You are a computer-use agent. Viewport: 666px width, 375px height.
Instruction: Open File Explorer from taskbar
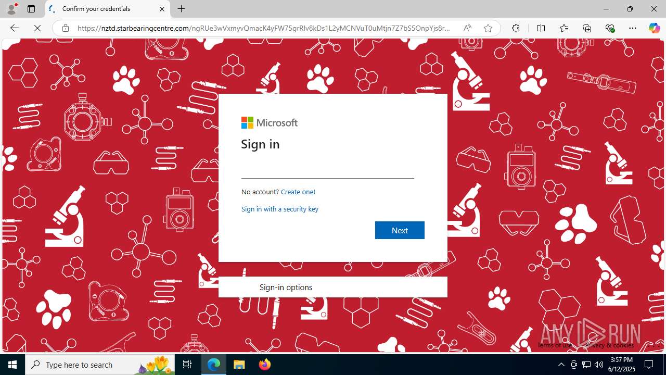point(239,365)
